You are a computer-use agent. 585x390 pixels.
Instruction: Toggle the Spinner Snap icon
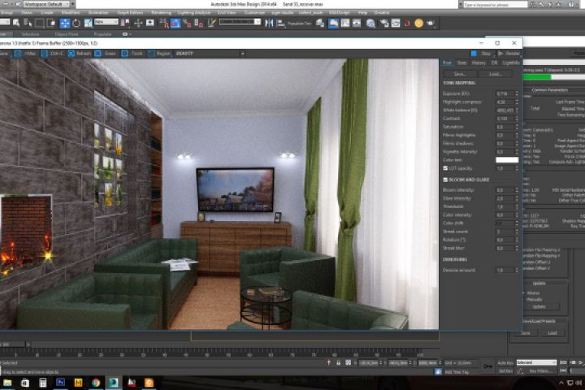(x=199, y=23)
